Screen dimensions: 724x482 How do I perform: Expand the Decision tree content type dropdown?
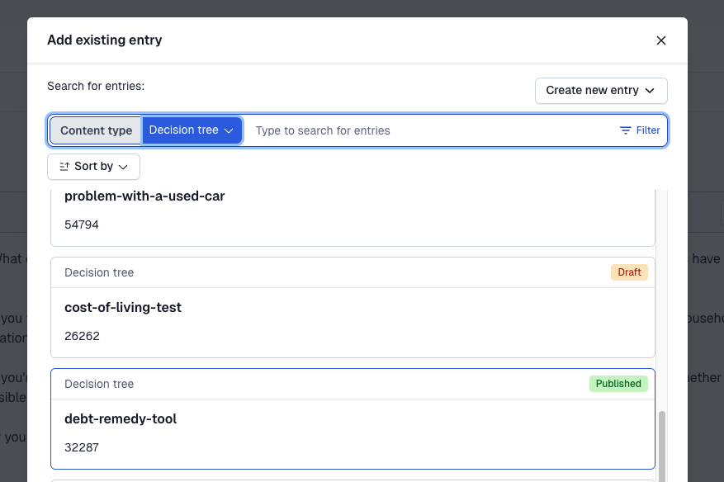tap(192, 130)
